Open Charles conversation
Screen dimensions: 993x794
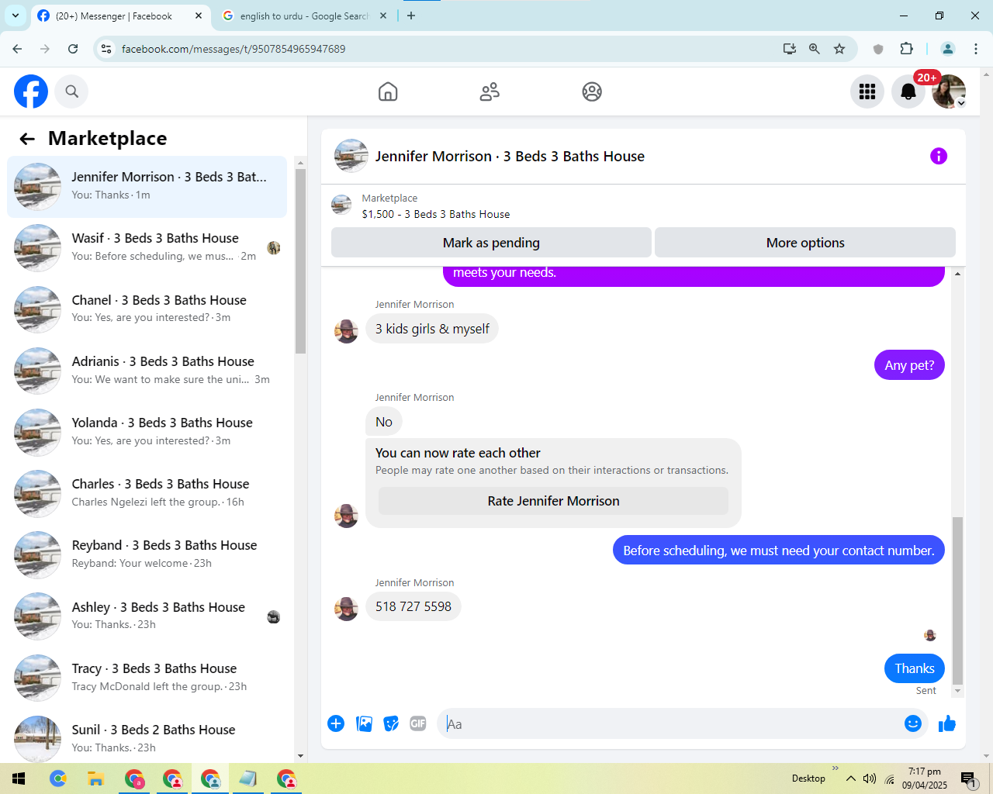pos(147,493)
